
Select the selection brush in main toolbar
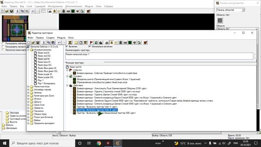[44, 11]
